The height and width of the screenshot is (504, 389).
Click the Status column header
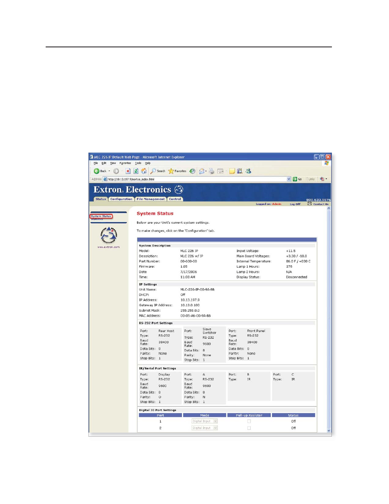pyautogui.click(x=293, y=415)
